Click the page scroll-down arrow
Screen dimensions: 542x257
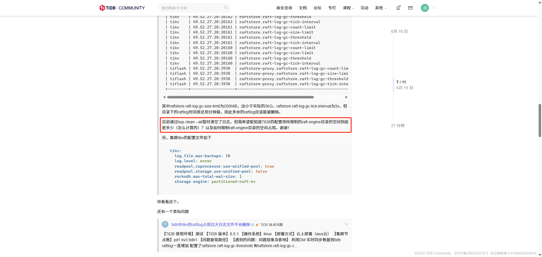540,255
